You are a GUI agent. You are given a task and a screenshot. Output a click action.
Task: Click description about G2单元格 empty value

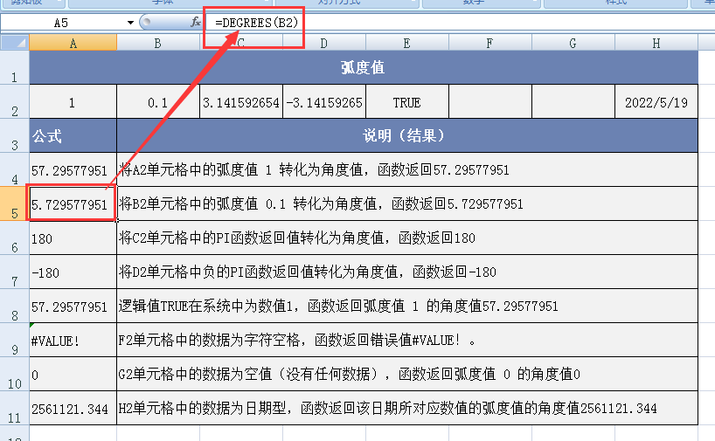(407, 374)
